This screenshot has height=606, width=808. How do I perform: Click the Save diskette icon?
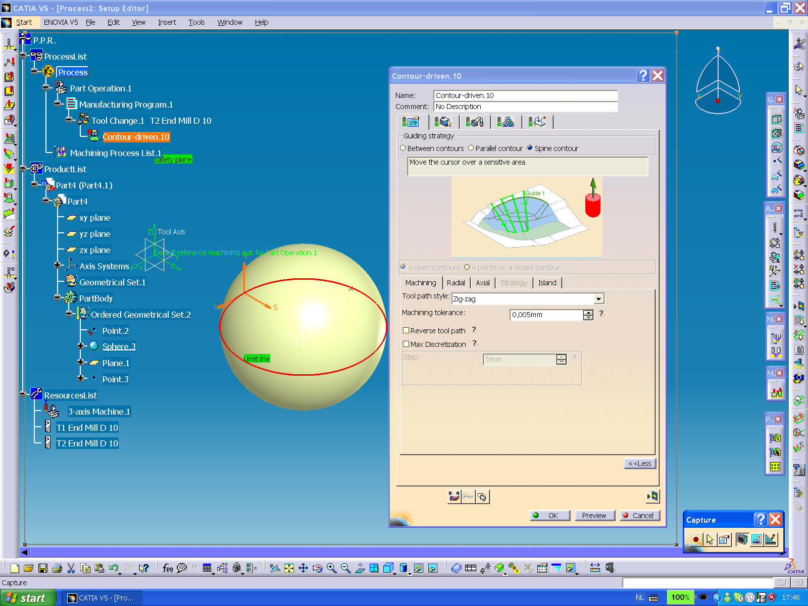point(43,568)
